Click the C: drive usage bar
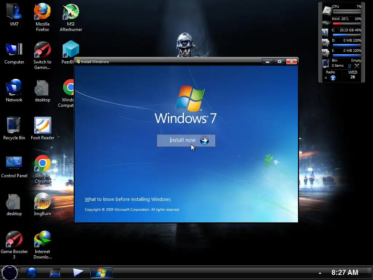This screenshot has width=373, height=280. coord(347,35)
